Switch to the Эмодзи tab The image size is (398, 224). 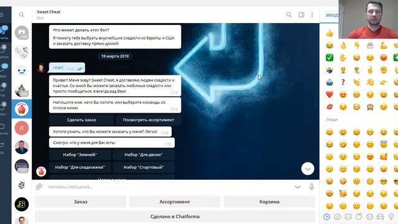pos(331,15)
